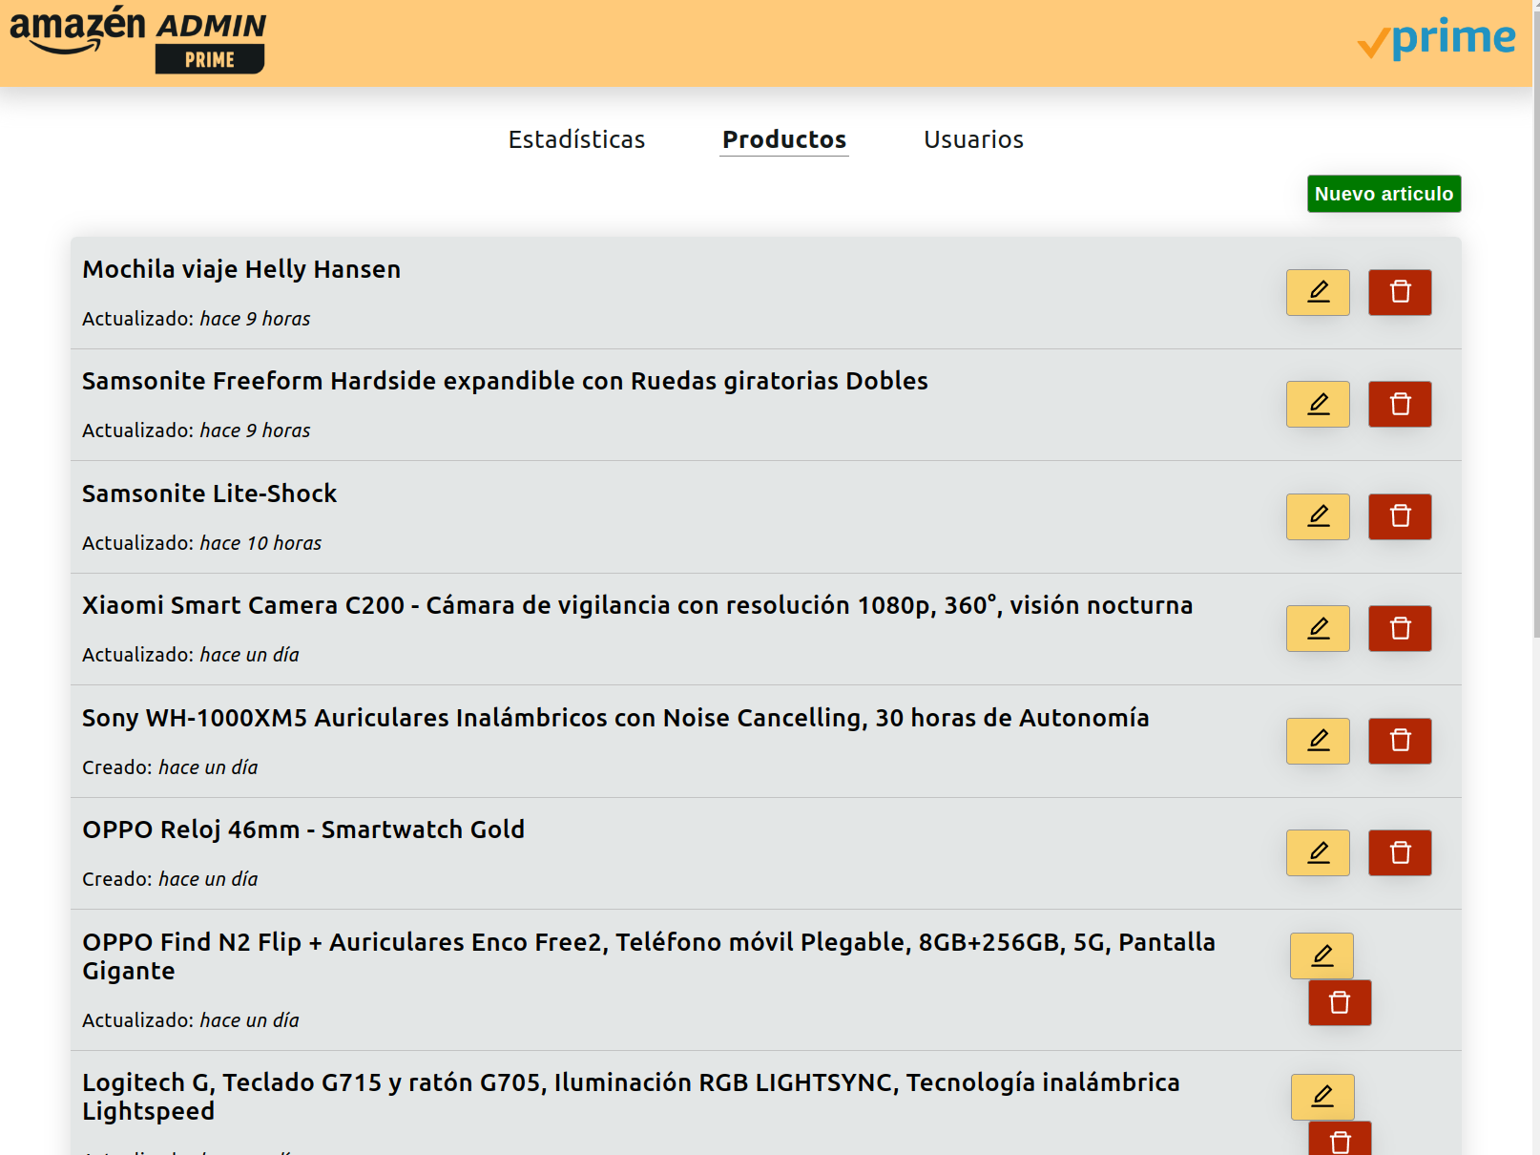This screenshot has height=1155, width=1540.
Task: Delete the OPPO Reloj 46mm Smartwatch product
Action: pyautogui.click(x=1400, y=852)
